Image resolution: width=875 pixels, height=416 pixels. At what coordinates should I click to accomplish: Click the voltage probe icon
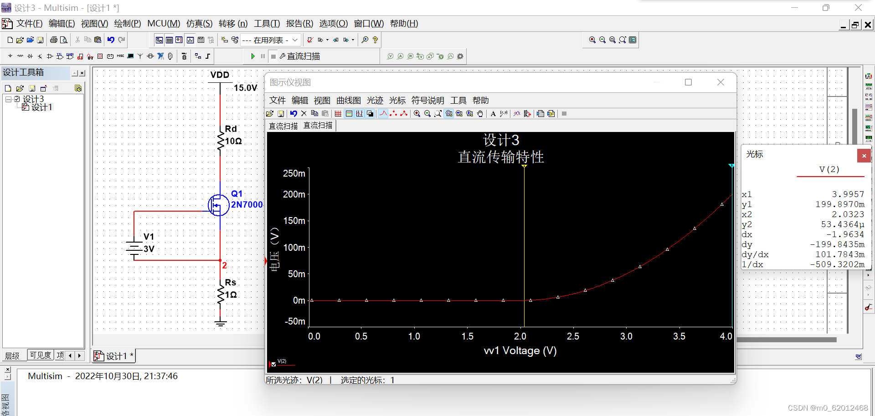pos(390,56)
